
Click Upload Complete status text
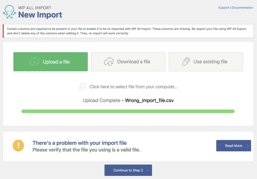point(101,100)
